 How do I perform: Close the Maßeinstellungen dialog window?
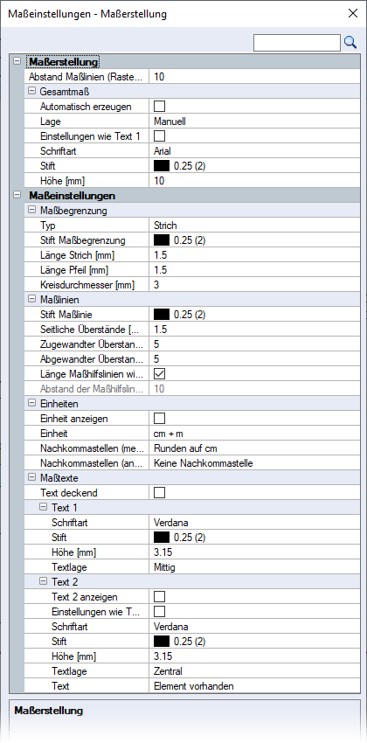pyautogui.click(x=353, y=13)
